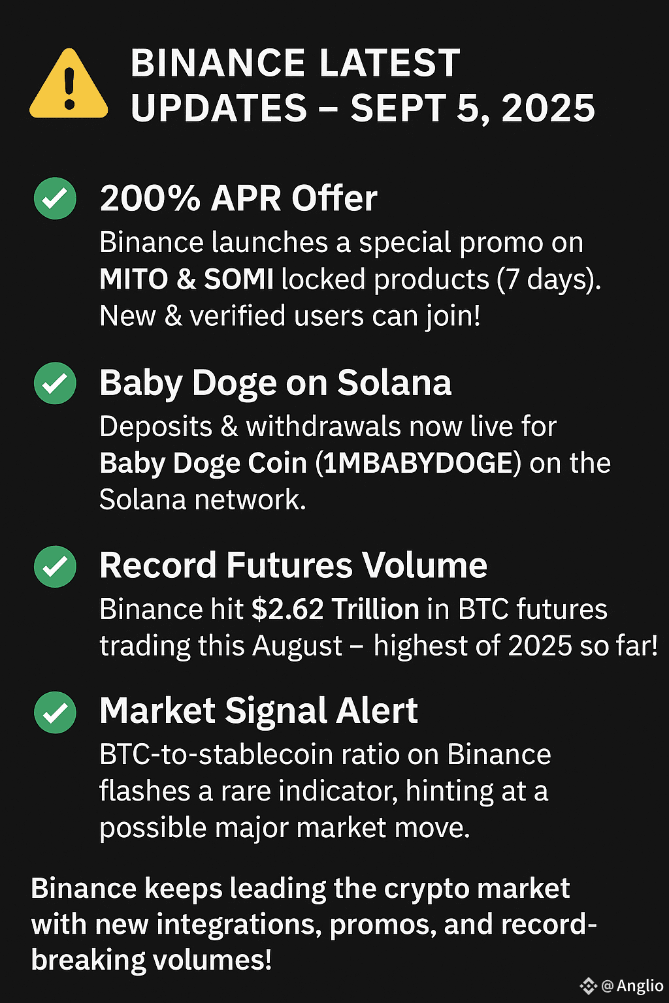This screenshot has width=669, height=1003.
Task: Click the @Anglio watermark handle
Action: [632, 986]
